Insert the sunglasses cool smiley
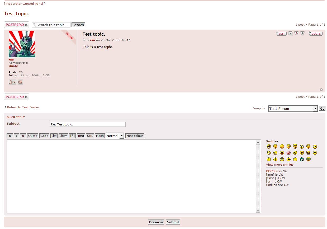The image size is (327, 229). coord(315,147)
